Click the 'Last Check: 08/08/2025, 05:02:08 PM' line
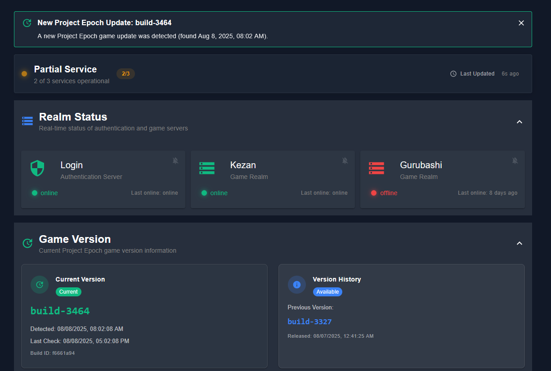The width and height of the screenshot is (551, 371). coord(80,341)
